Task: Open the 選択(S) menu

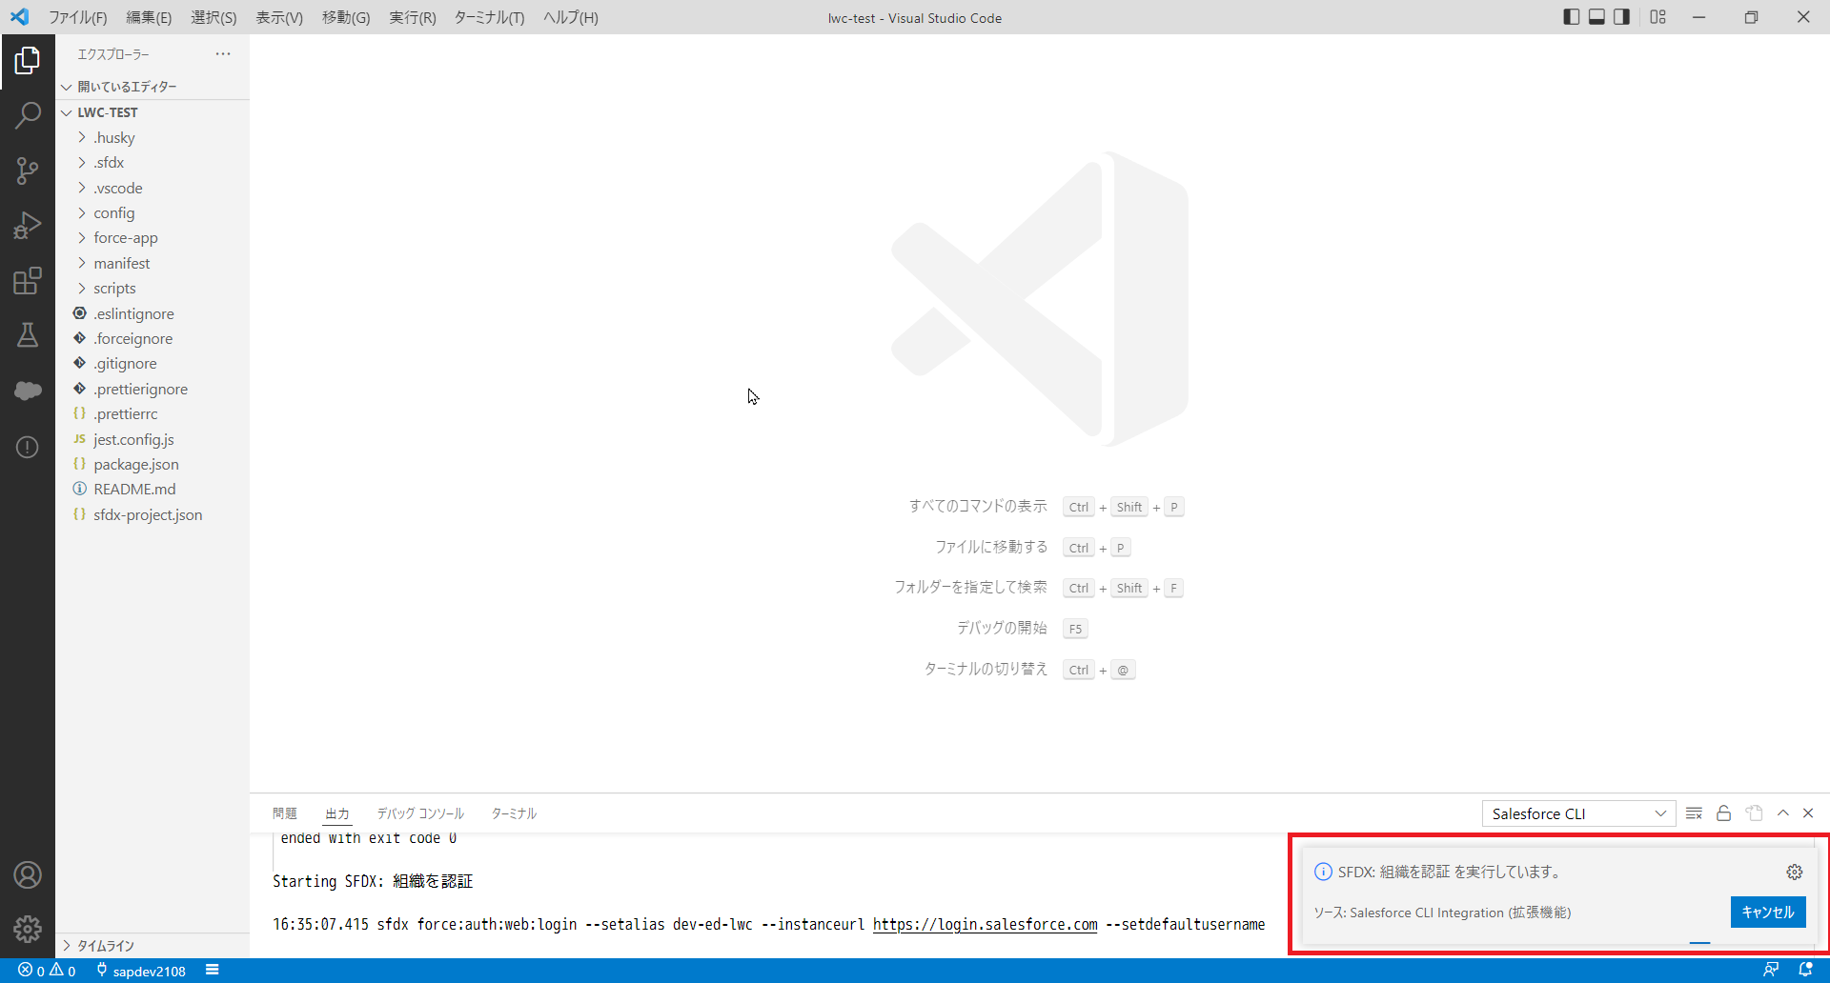Action: (213, 17)
